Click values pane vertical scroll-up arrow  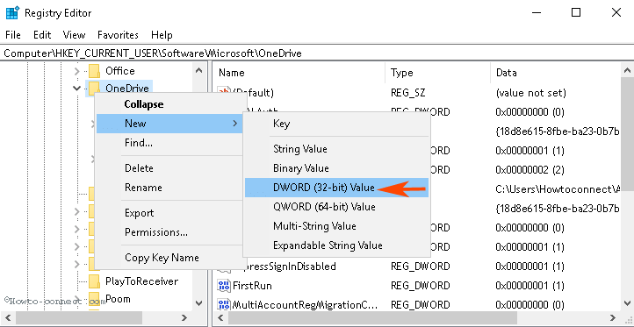click(x=627, y=71)
